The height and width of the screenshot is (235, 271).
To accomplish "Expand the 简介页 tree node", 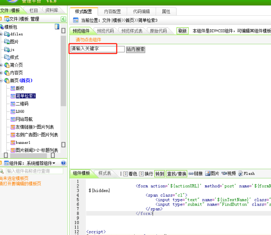I will tap(2, 65).
